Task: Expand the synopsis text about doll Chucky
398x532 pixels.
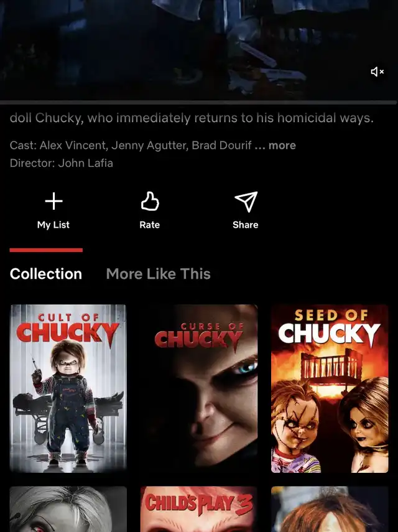Action: point(192,118)
